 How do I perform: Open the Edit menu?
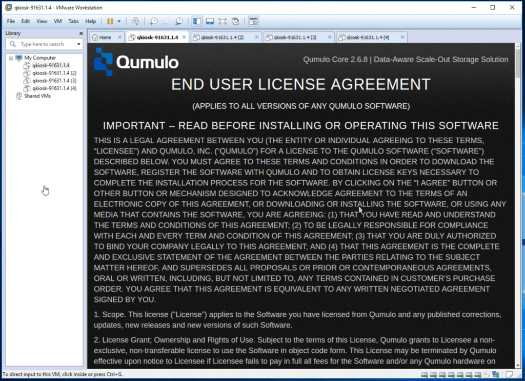point(26,21)
